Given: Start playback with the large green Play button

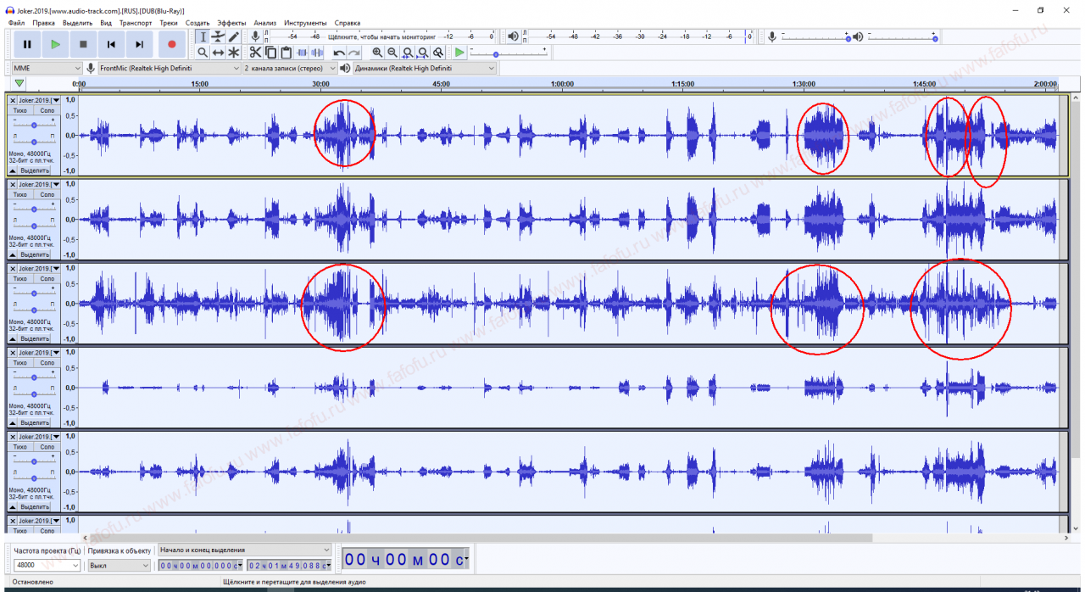Looking at the screenshot, I should point(55,44).
